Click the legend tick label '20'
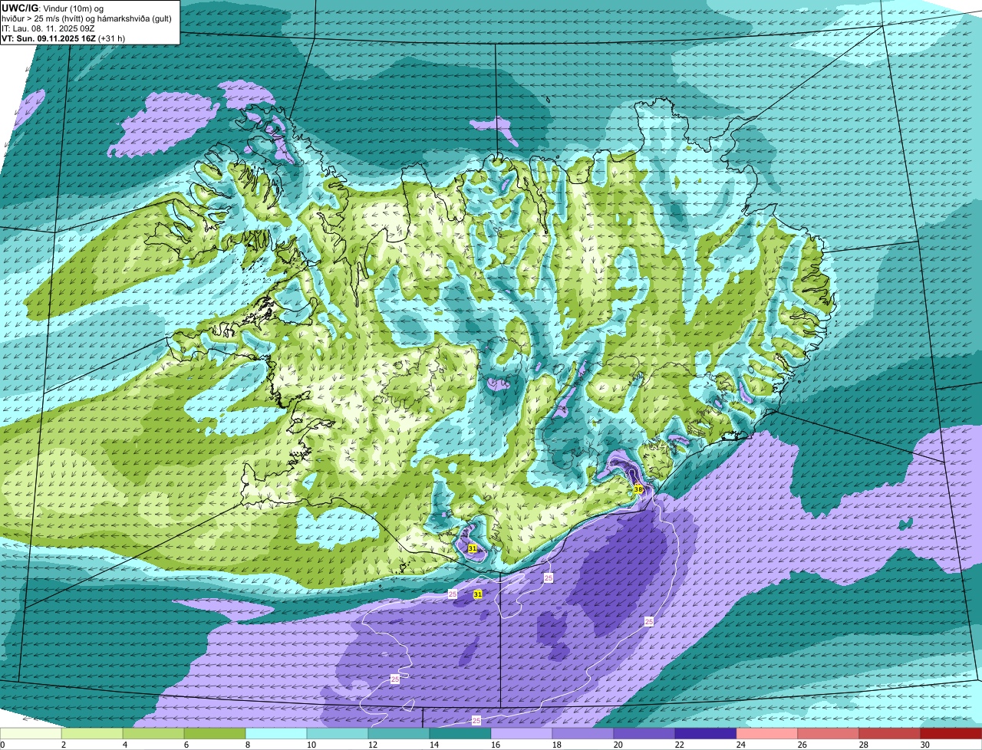The width and height of the screenshot is (982, 750). click(x=618, y=745)
